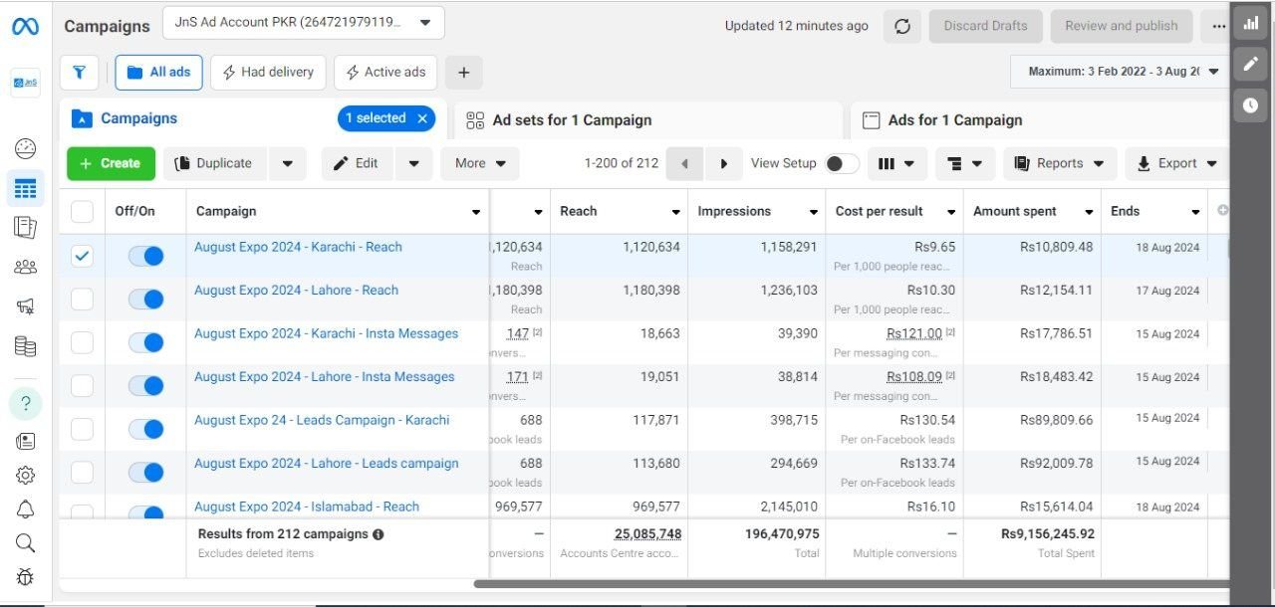Viewport: 1275px width, 607px height.
Task: Open Ads reporting pages icon in sidebar
Action: 26,227
